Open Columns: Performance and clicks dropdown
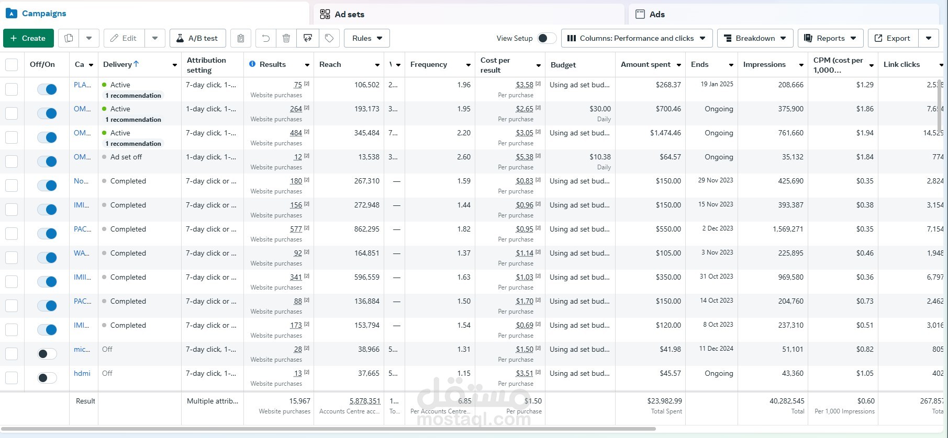This screenshot has height=438, width=948. (x=637, y=38)
